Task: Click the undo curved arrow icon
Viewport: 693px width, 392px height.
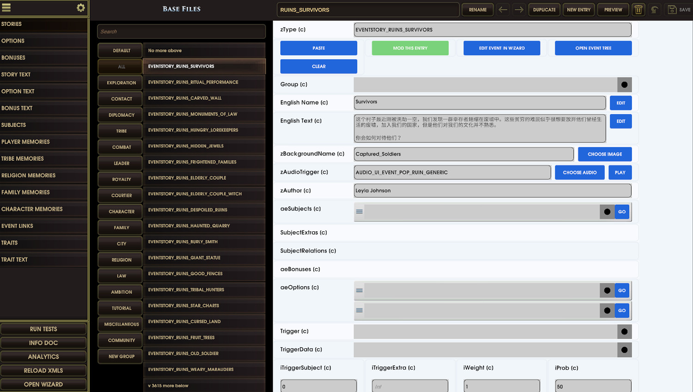Action: [x=654, y=10]
